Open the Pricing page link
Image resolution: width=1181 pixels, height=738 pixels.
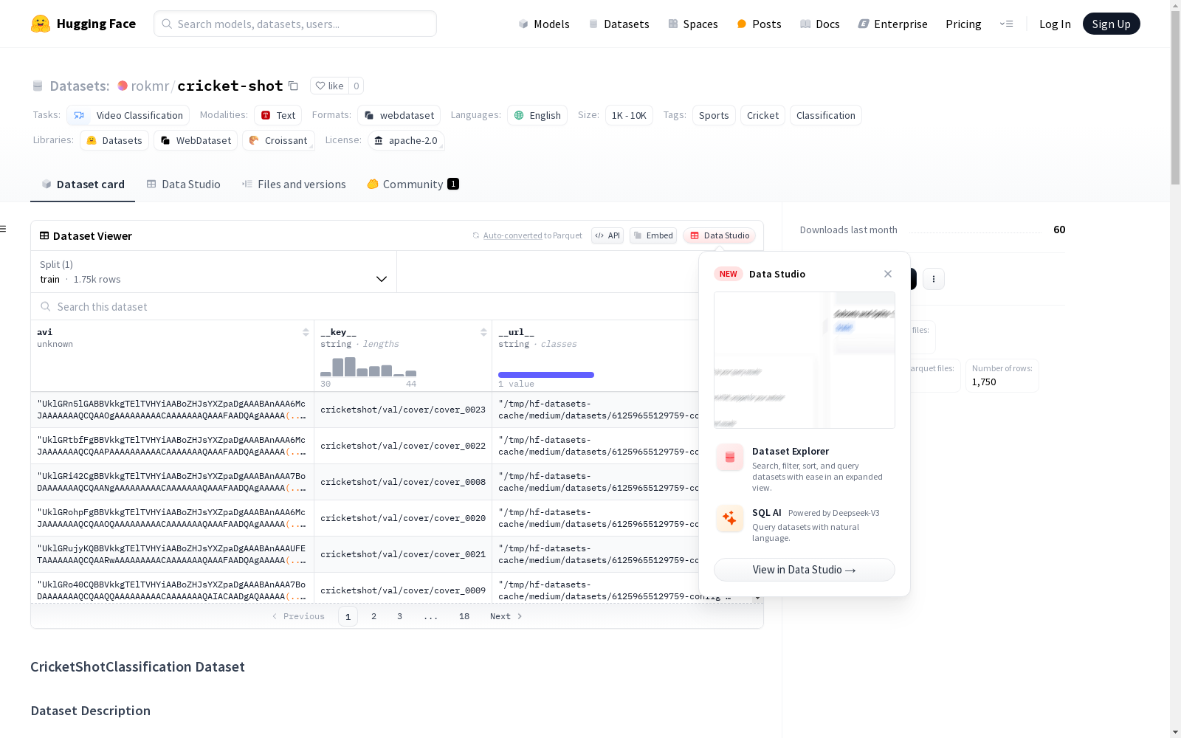(963, 24)
